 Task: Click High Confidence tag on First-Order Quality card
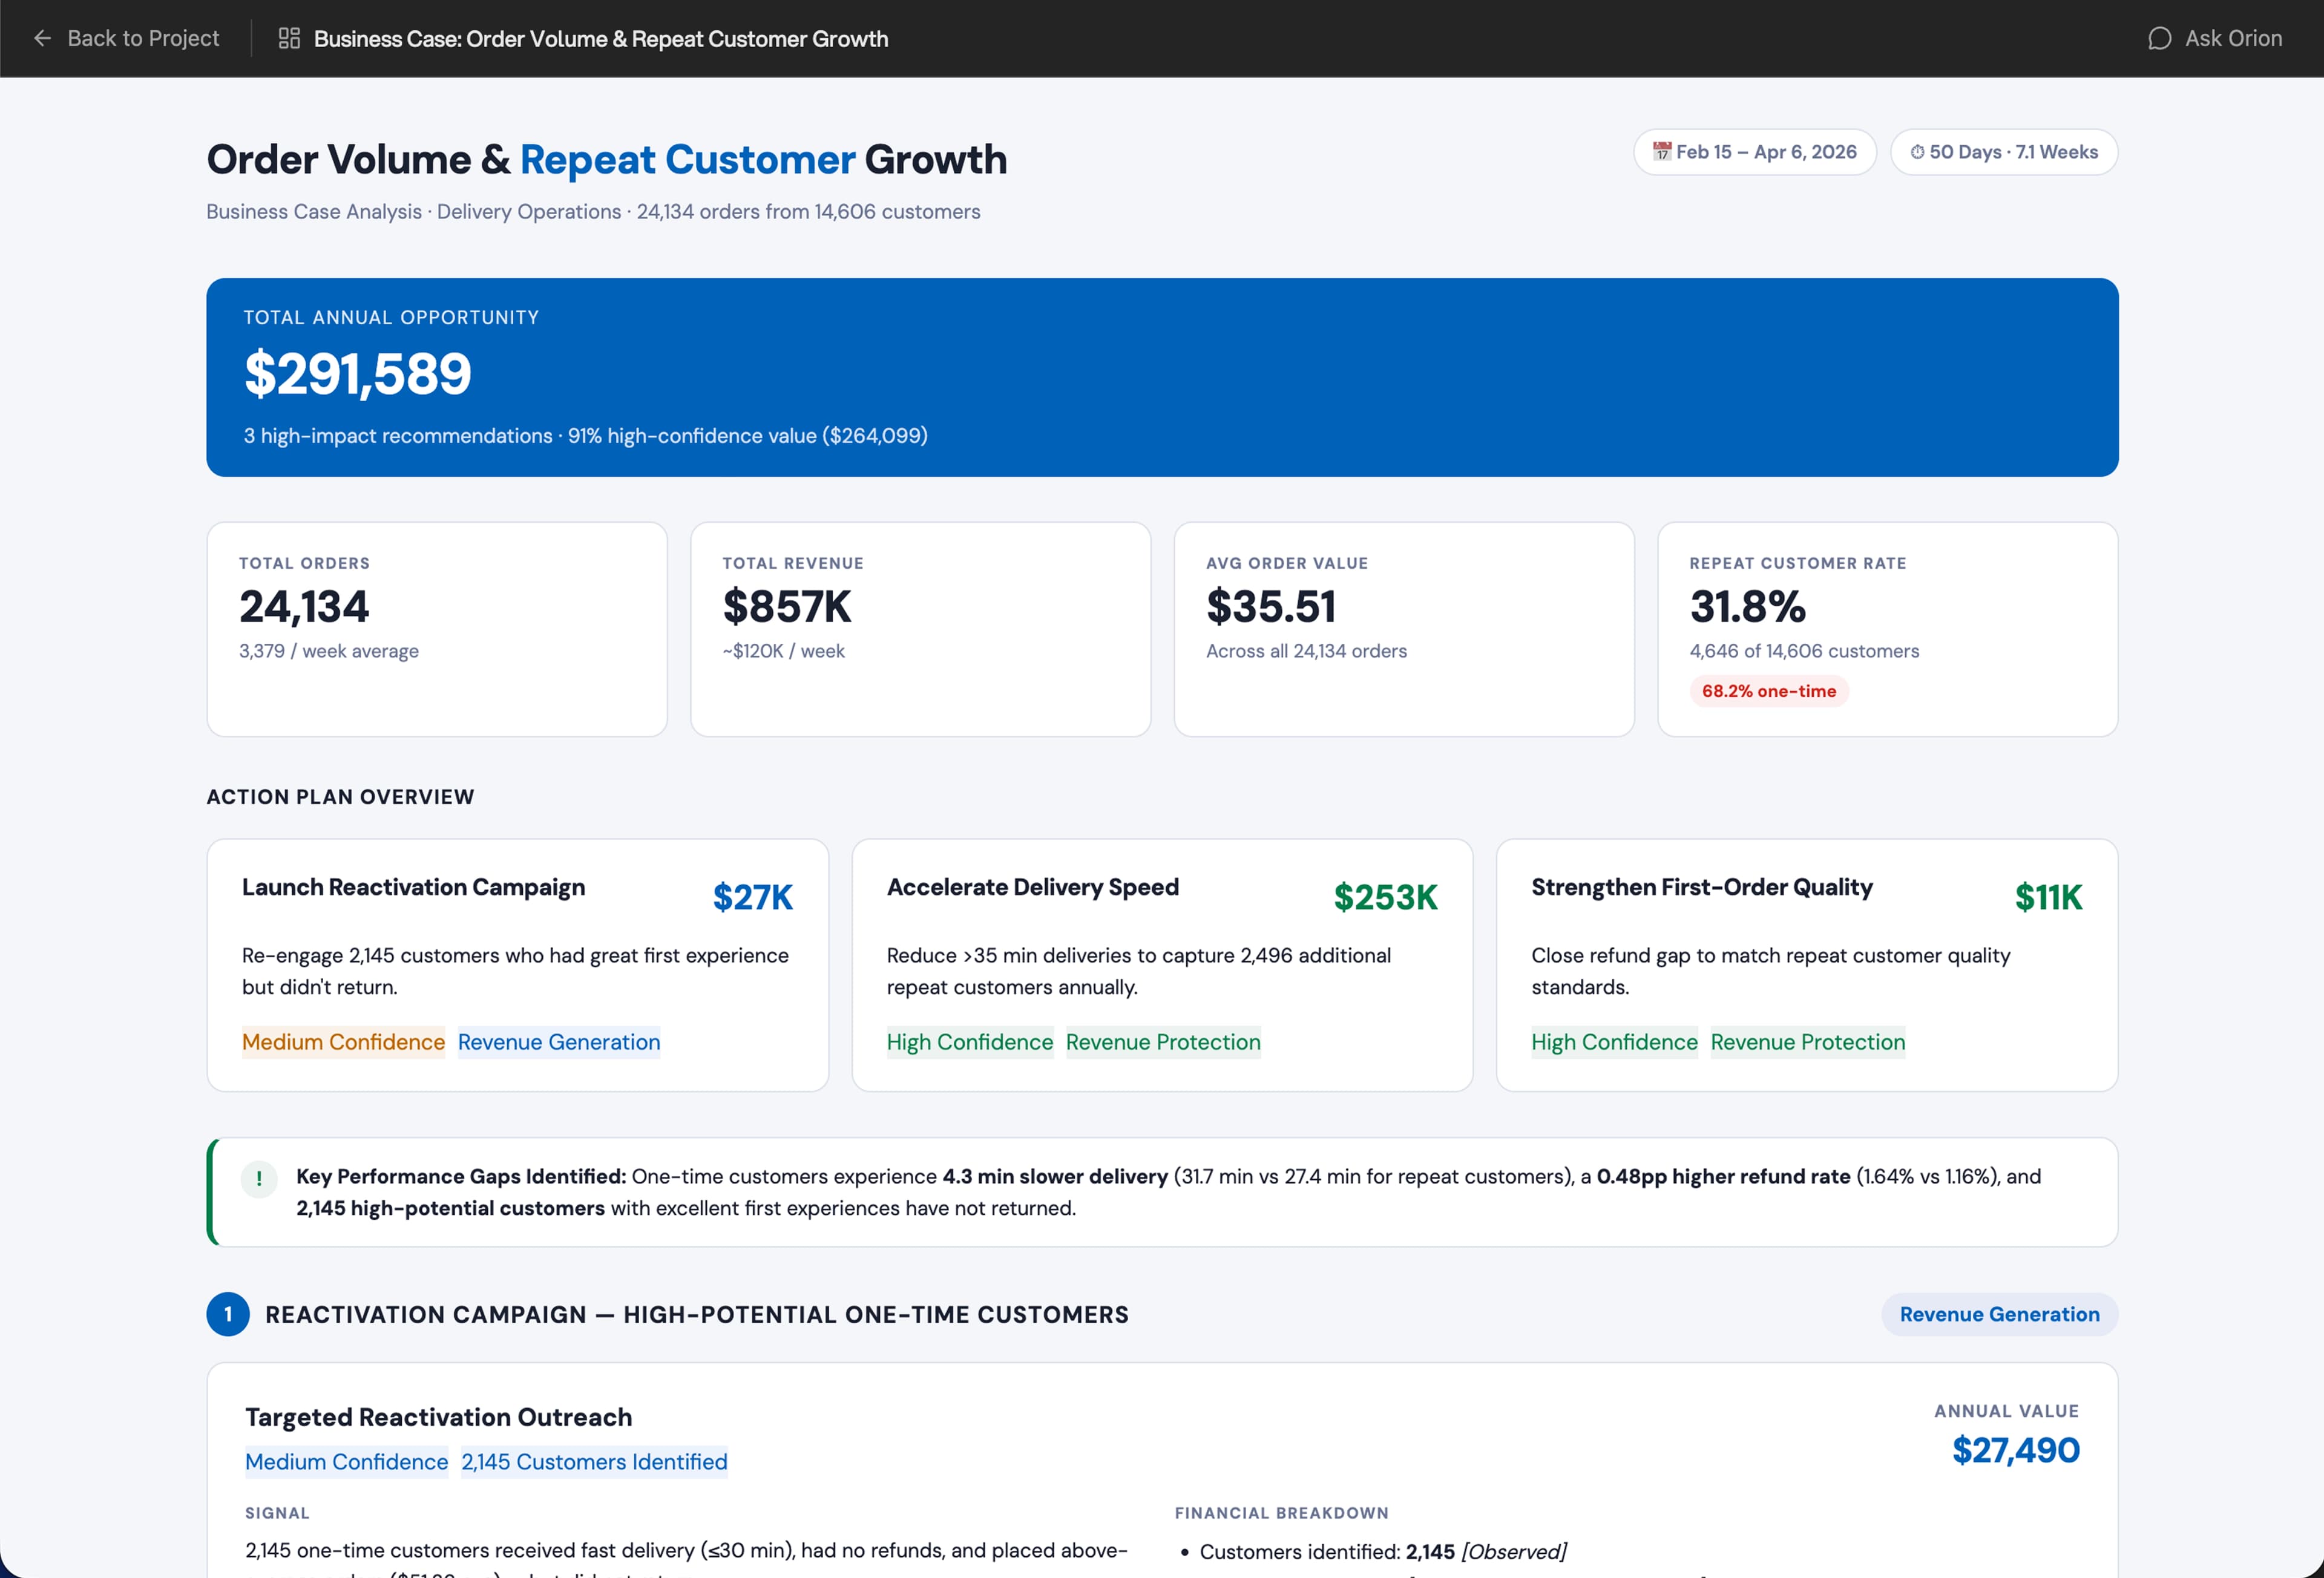(1614, 1042)
